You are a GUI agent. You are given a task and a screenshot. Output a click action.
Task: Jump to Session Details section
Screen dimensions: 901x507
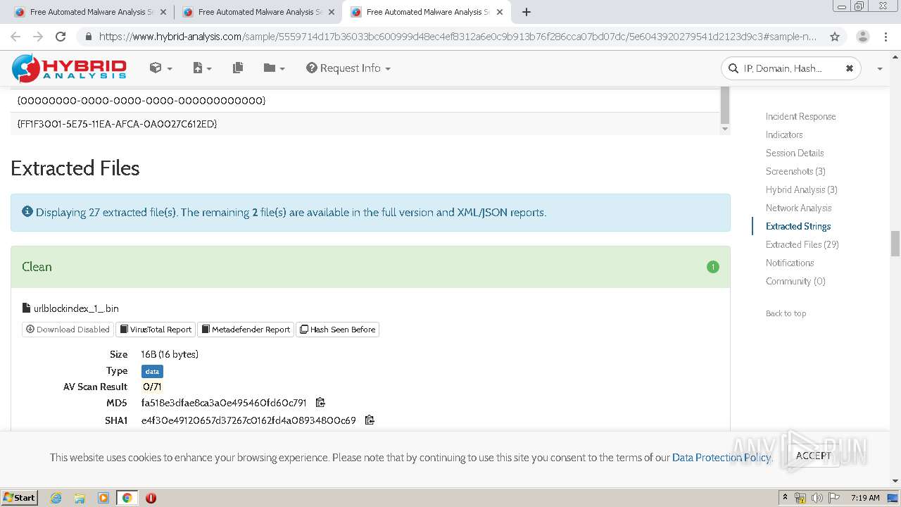click(x=795, y=153)
